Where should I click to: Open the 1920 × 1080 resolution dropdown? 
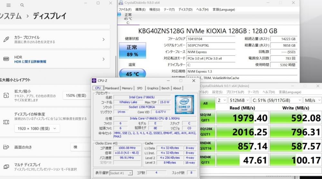pyautogui.click(x=37, y=128)
